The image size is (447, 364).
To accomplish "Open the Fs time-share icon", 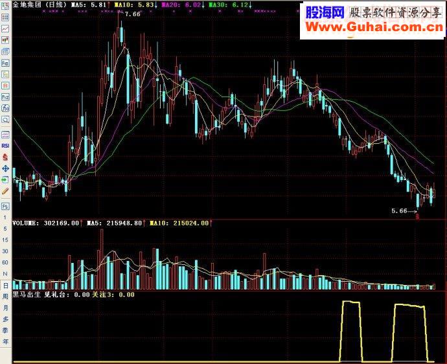I will (x=5, y=206).
